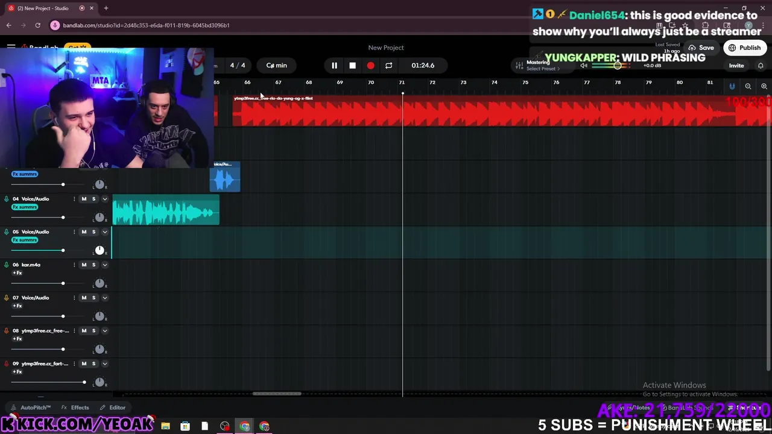Open a new browser tab
Screen dimensions: 772x434
coord(106,8)
